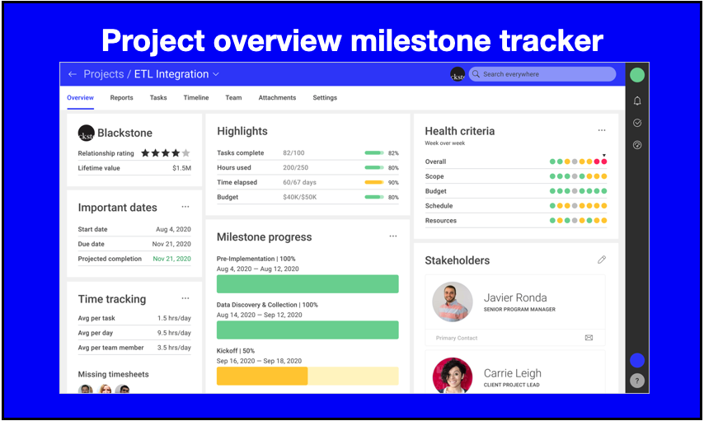The height and width of the screenshot is (421, 704).
Task: Click the Hours used 80% progress bar
Action: [x=374, y=167]
